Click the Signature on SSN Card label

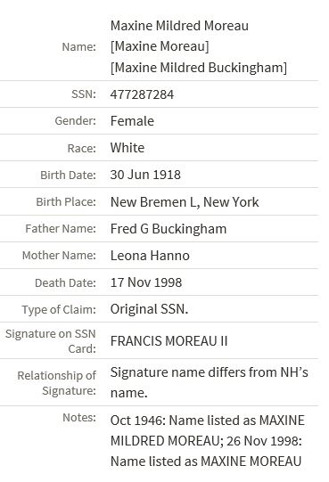[51, 341]
